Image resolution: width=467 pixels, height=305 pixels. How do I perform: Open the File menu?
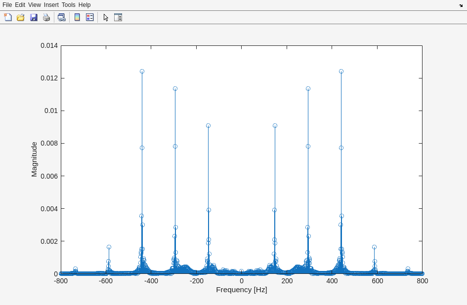pos(7,5)
